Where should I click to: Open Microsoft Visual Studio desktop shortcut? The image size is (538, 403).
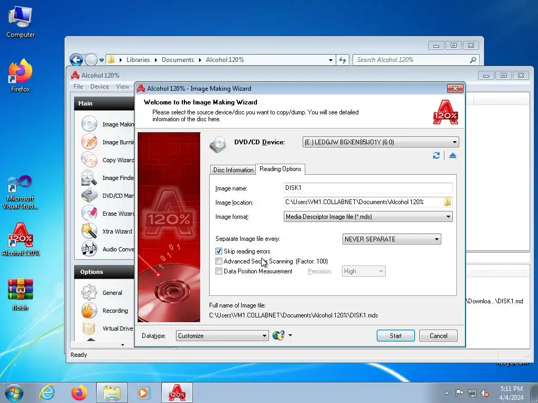[20, 192]
